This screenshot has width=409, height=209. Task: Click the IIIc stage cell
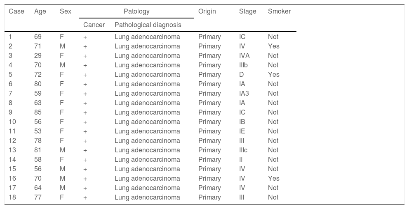(243, 150)
